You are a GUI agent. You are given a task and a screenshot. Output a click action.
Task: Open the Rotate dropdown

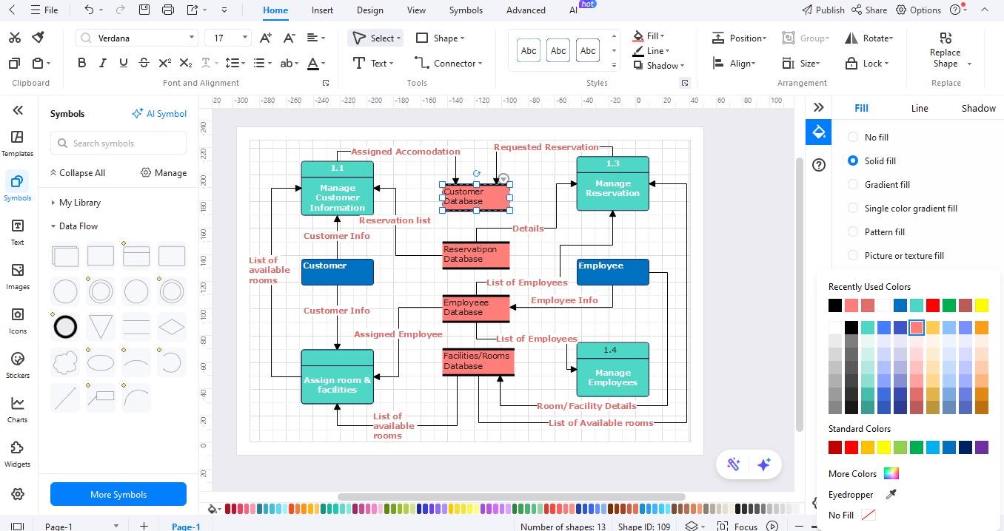pyautogui.click(x=869, y=38)
